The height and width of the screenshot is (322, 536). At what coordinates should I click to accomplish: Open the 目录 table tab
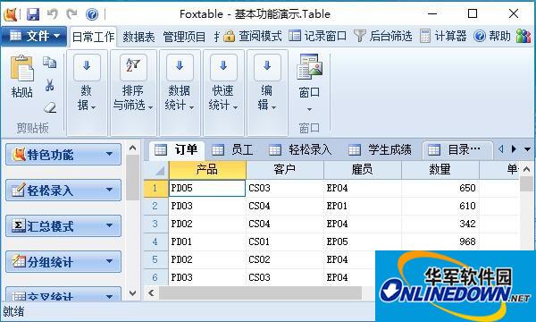click(457, 150)
